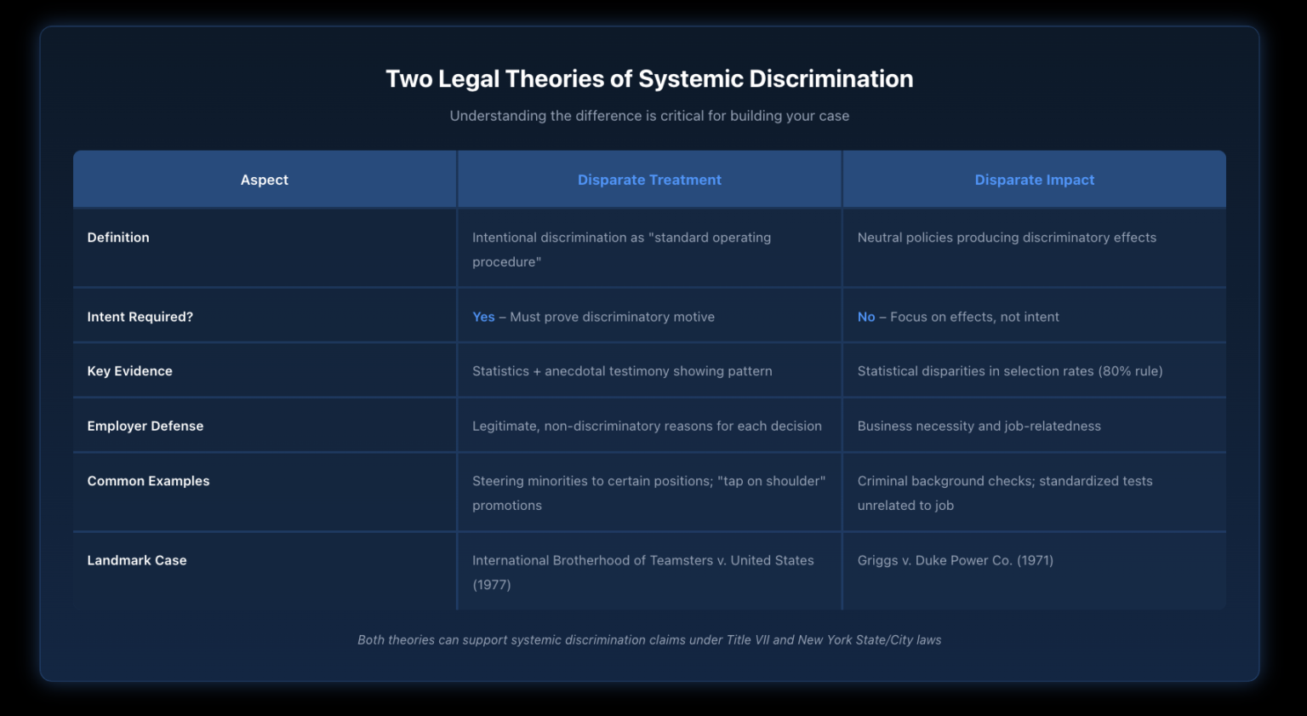Image resolution: width=1307 pixels, height=716 pixels.
Task: Select the 80% rule evidence cell
Action: tap(1011, 370)
